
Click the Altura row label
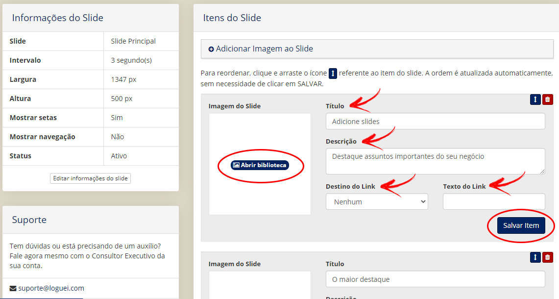click(x=20, y=99)
